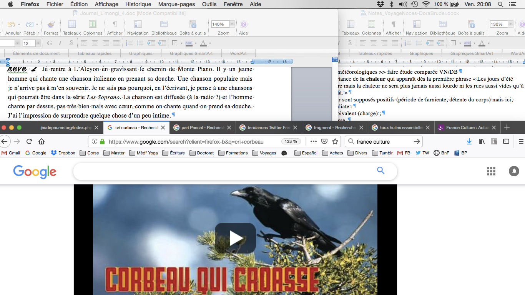525x295 pixels.
Task: Reload the page in Firefox
Action: tap(29, 141)
